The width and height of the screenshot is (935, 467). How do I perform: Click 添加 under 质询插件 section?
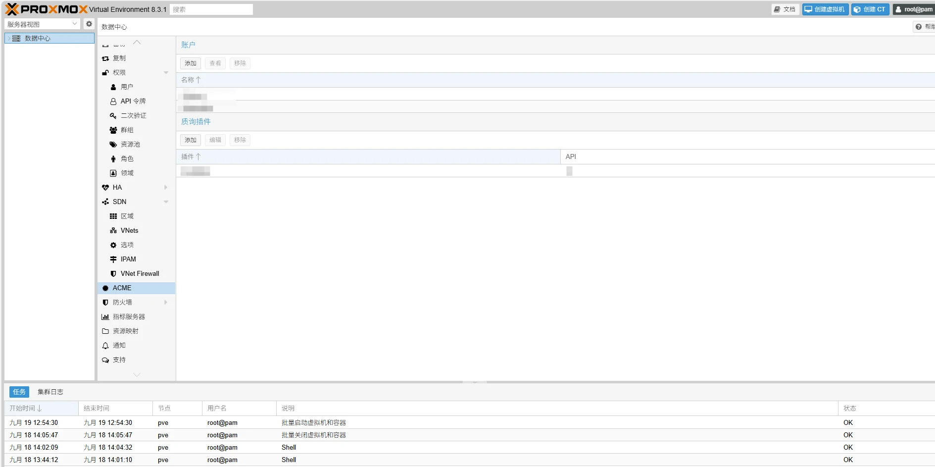(191, 140)
